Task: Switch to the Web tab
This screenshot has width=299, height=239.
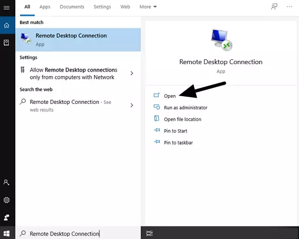Action: point(125,7)
